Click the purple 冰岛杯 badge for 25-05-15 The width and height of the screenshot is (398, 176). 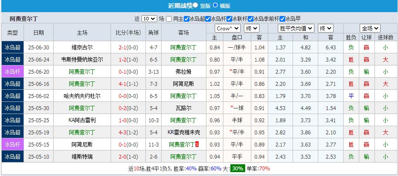pyautogui.click(x=13, y=144)
